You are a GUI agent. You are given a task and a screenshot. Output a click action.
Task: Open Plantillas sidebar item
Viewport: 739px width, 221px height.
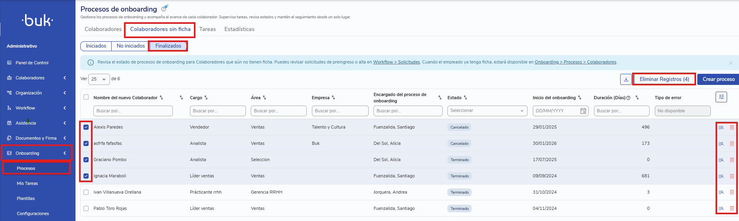(26, 198)
